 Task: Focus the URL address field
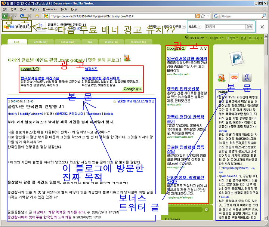[122, 16]
